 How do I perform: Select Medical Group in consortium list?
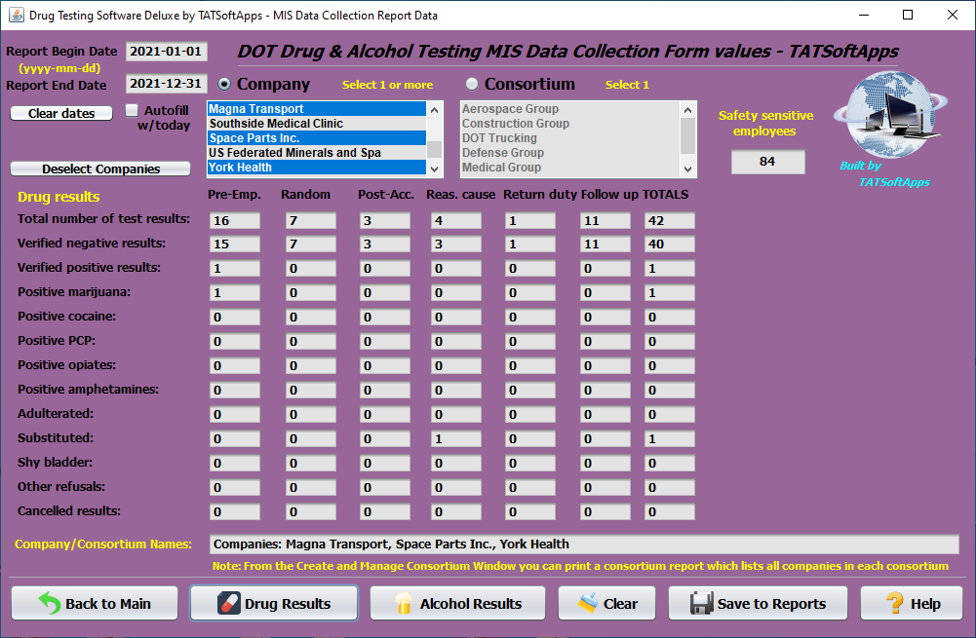[x=570, y=168]
